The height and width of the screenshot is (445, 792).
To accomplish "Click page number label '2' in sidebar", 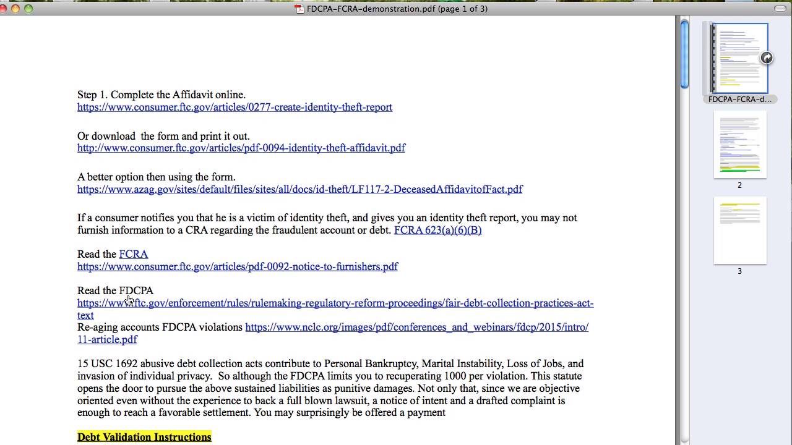I will click(x=739, y=185).
